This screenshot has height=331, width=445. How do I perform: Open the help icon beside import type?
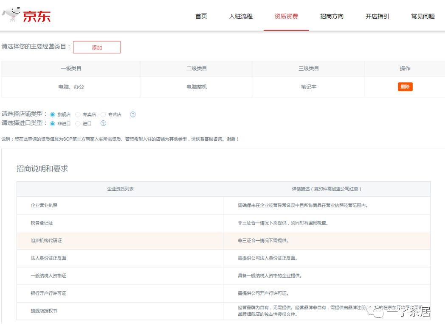[x=103, y=123]
